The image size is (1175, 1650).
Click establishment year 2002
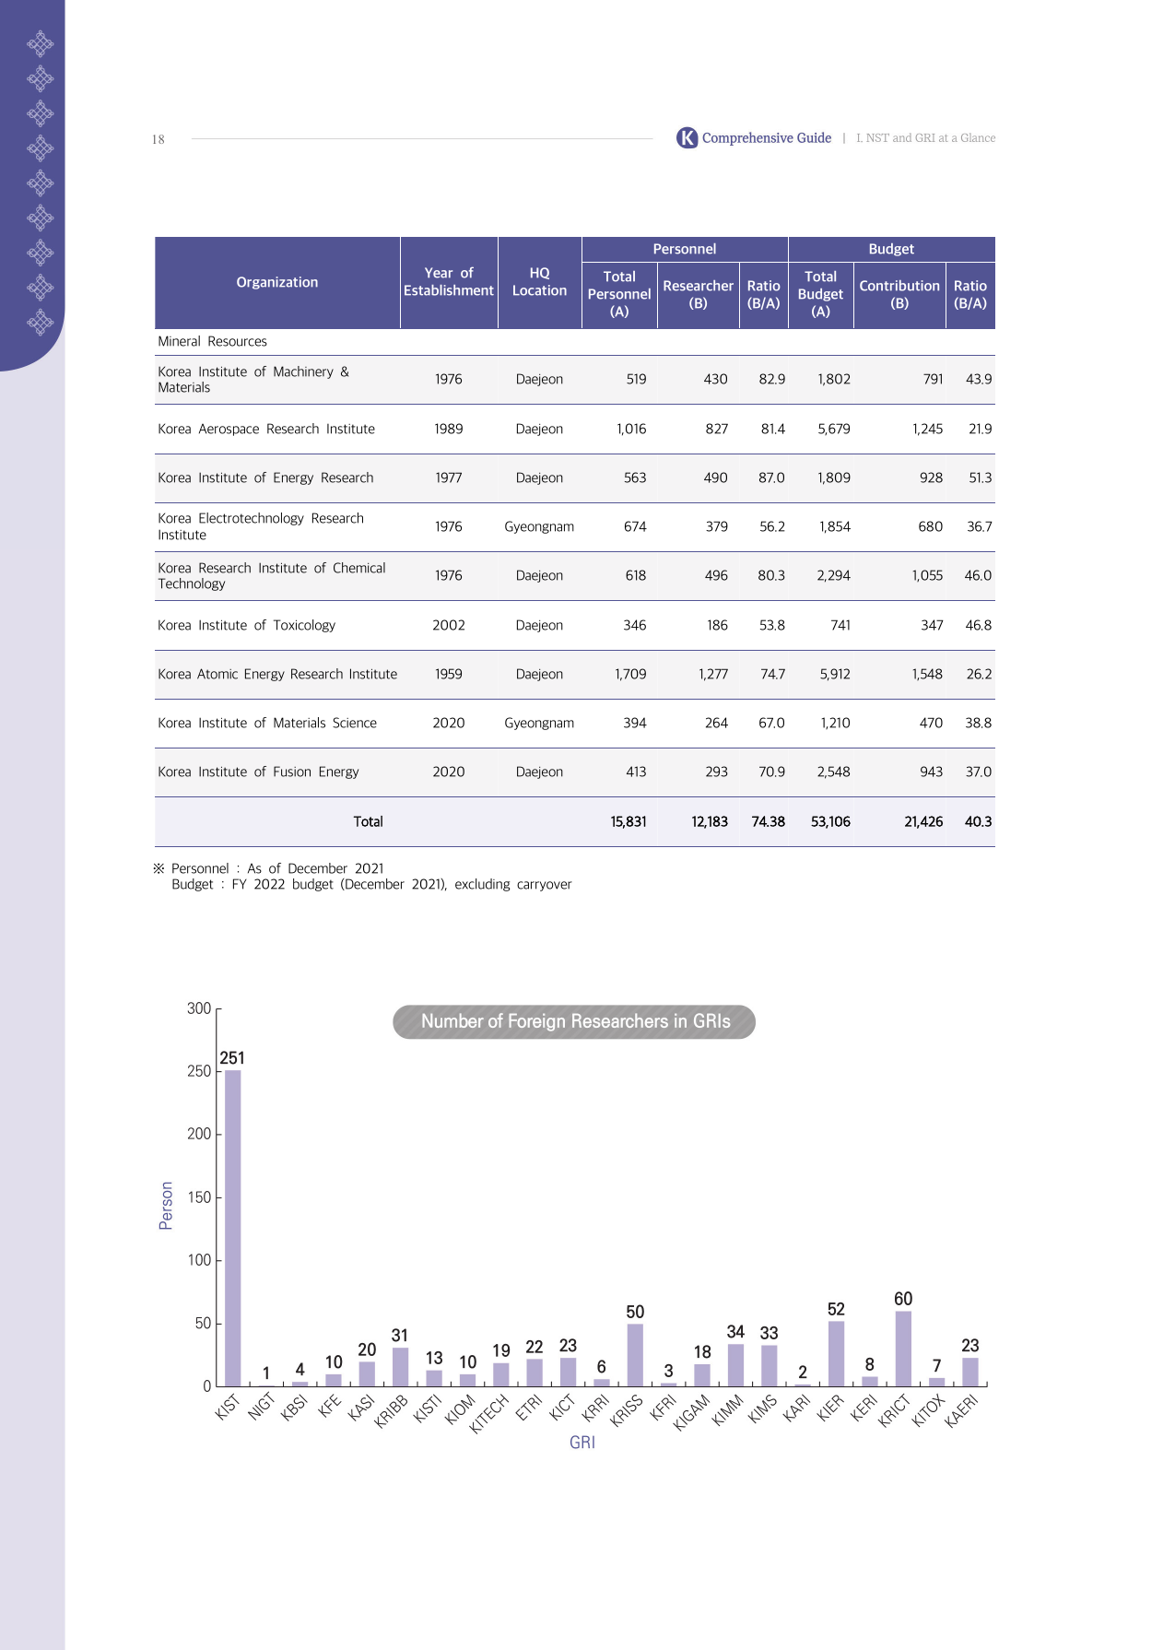pyautogui.click(x=449, y=625)
